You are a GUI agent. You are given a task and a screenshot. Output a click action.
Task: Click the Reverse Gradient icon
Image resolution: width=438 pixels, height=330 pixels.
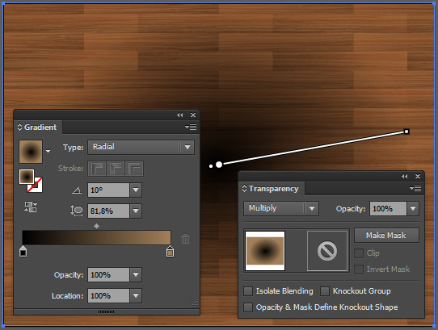click(31, 207)
